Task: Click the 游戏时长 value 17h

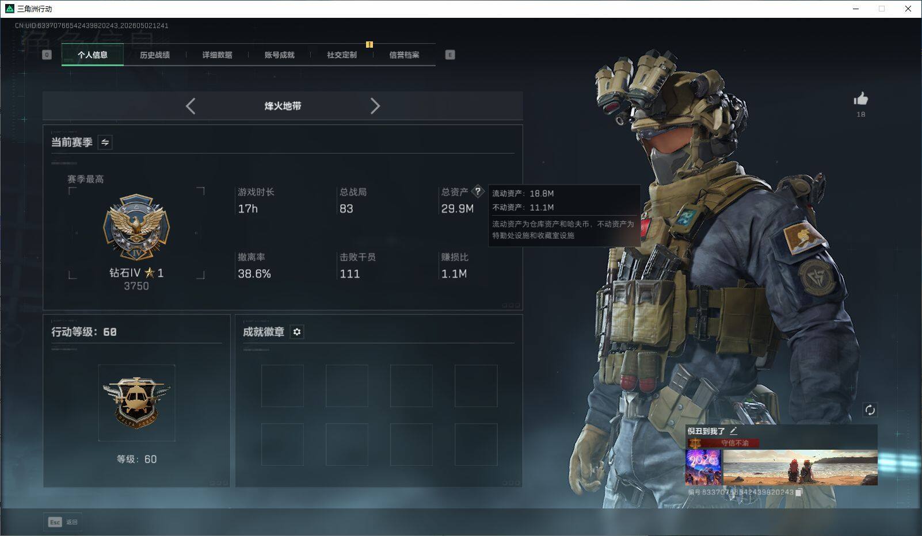Action: click(x=248, y=209)
